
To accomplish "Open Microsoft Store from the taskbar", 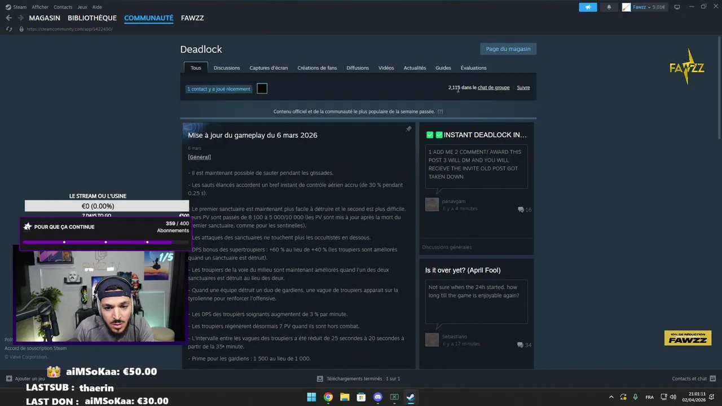I will [361, 397].
